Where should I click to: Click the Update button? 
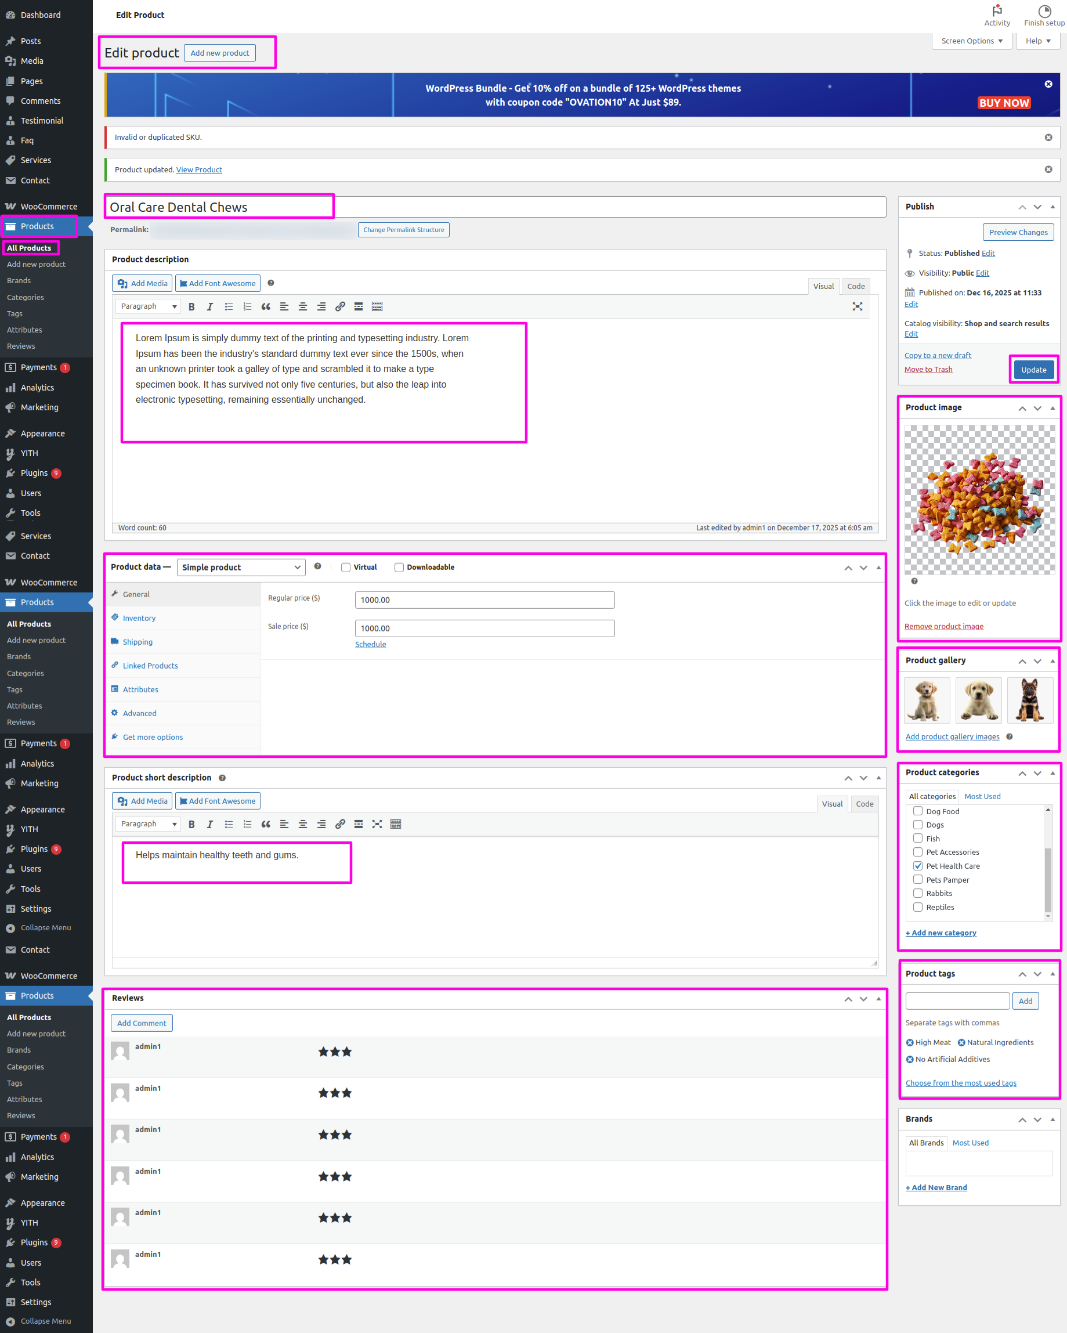point(1033,370)
